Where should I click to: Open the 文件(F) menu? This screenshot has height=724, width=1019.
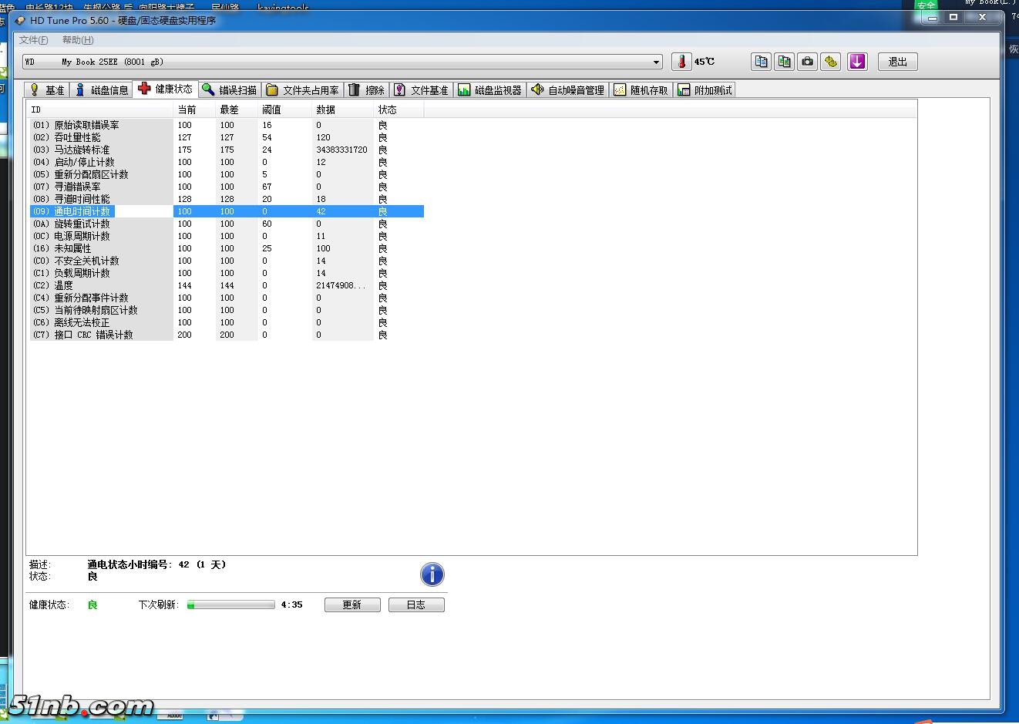pos(33,40)
